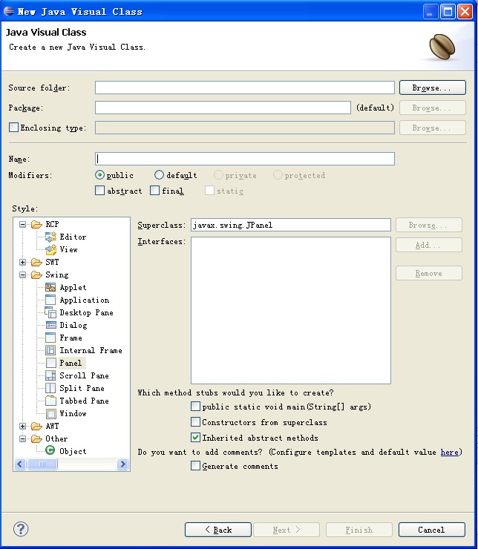Select 'Object' label under Other
478x549 pixels.
coord(73,451)
